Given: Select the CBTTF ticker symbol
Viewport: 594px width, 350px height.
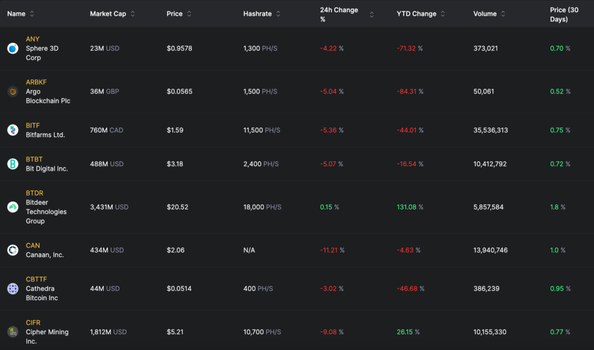Looking at the screenshot, I should (36, 279).
